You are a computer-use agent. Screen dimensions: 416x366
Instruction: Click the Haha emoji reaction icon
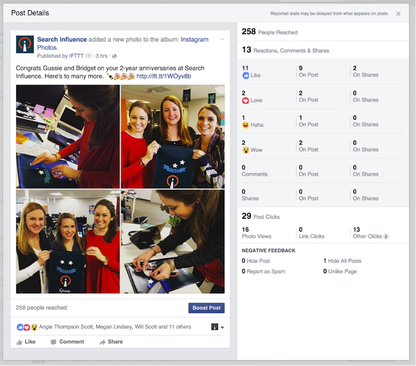point(245,125)
